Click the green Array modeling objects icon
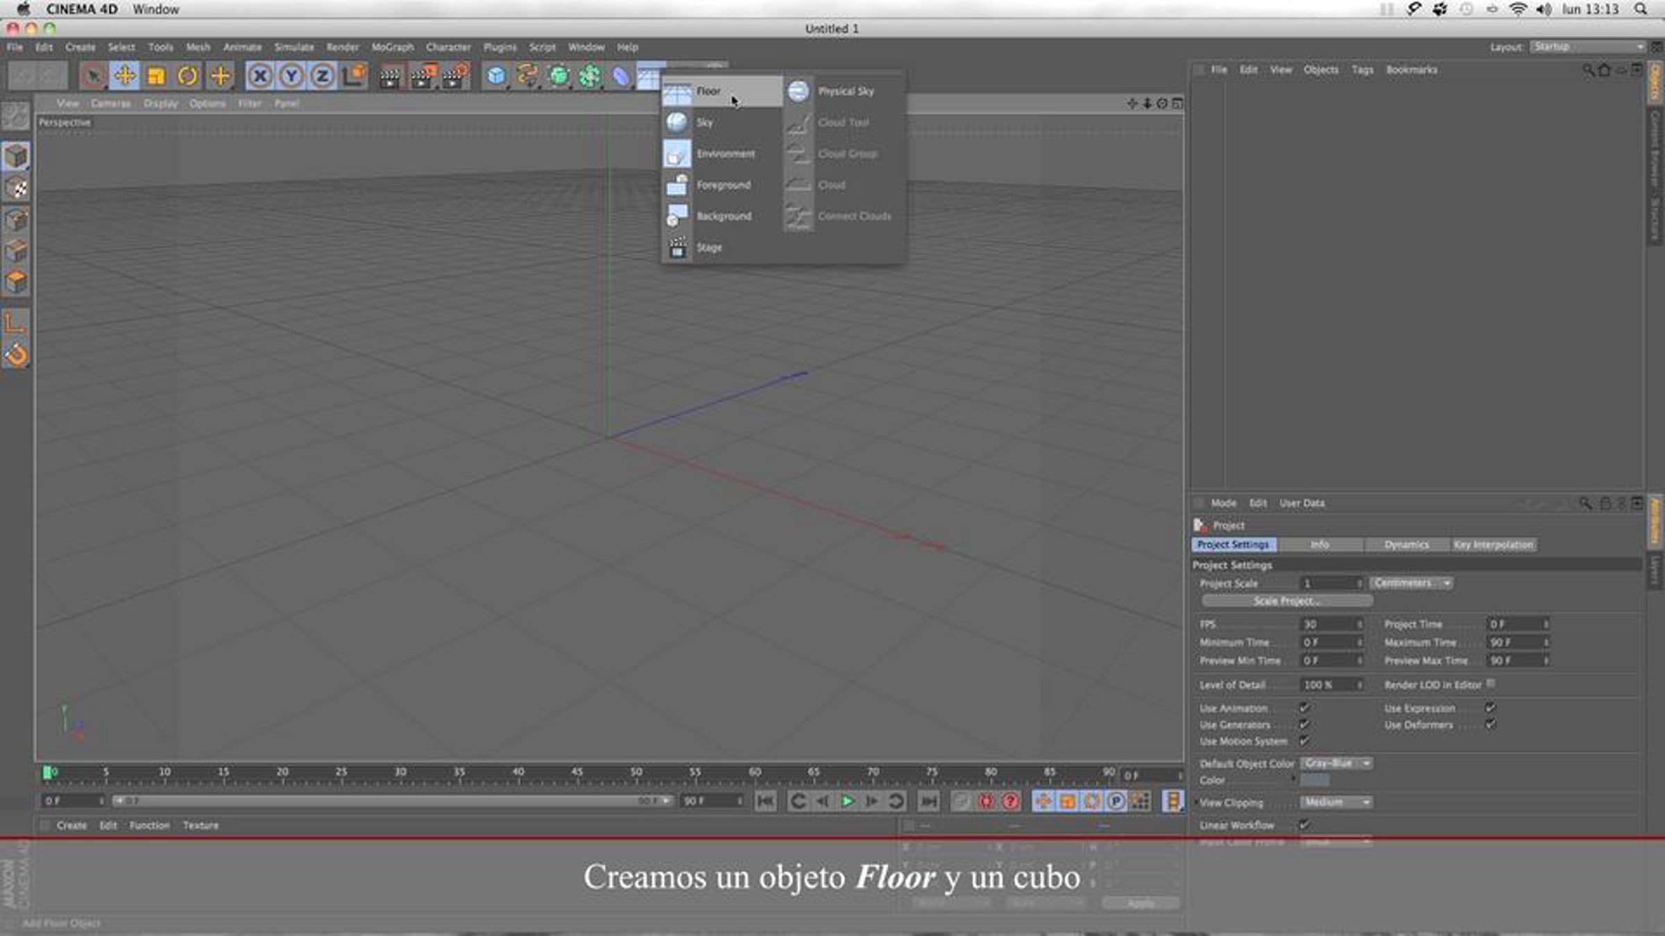The height and width of the screenshot is (936, 1665). coord(590,76)
